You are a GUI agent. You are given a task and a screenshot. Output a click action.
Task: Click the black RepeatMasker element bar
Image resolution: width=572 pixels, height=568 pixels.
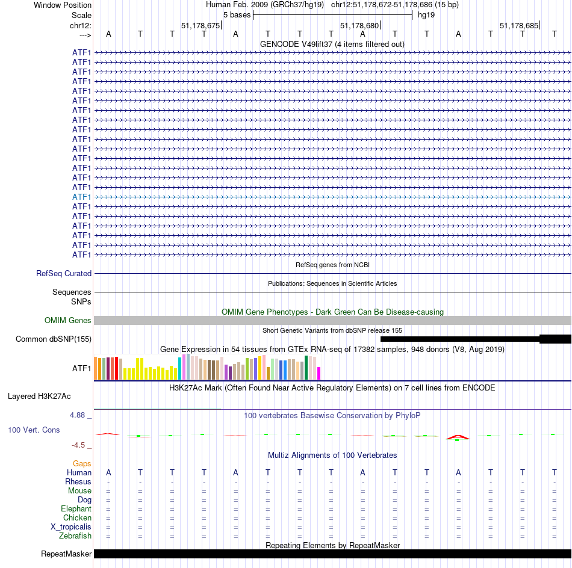pos(332,554)
